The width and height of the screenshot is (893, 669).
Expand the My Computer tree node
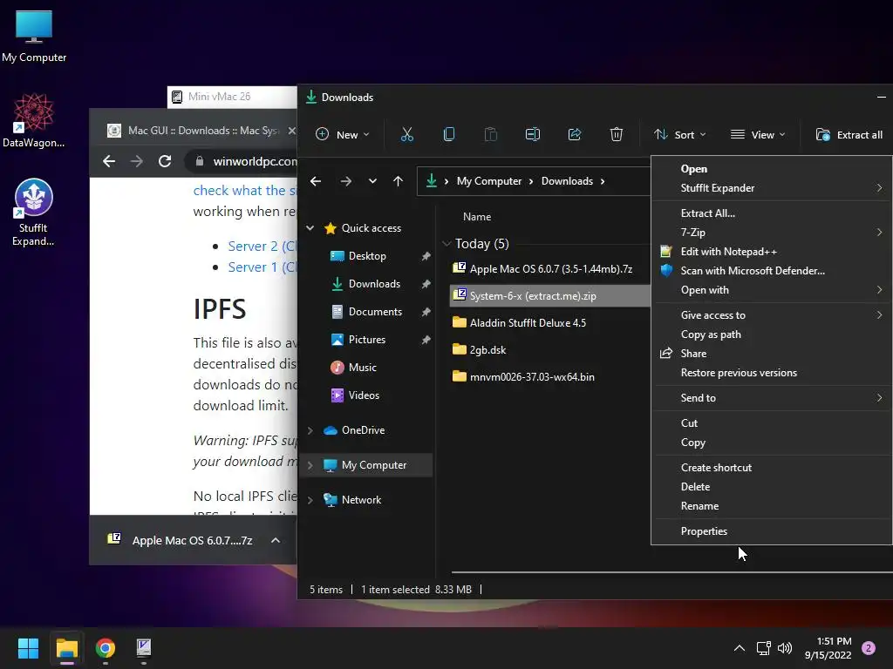click(x=310, y=465)
